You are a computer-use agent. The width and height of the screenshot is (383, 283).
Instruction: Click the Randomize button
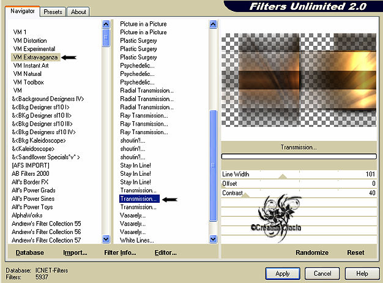[311, 252]
